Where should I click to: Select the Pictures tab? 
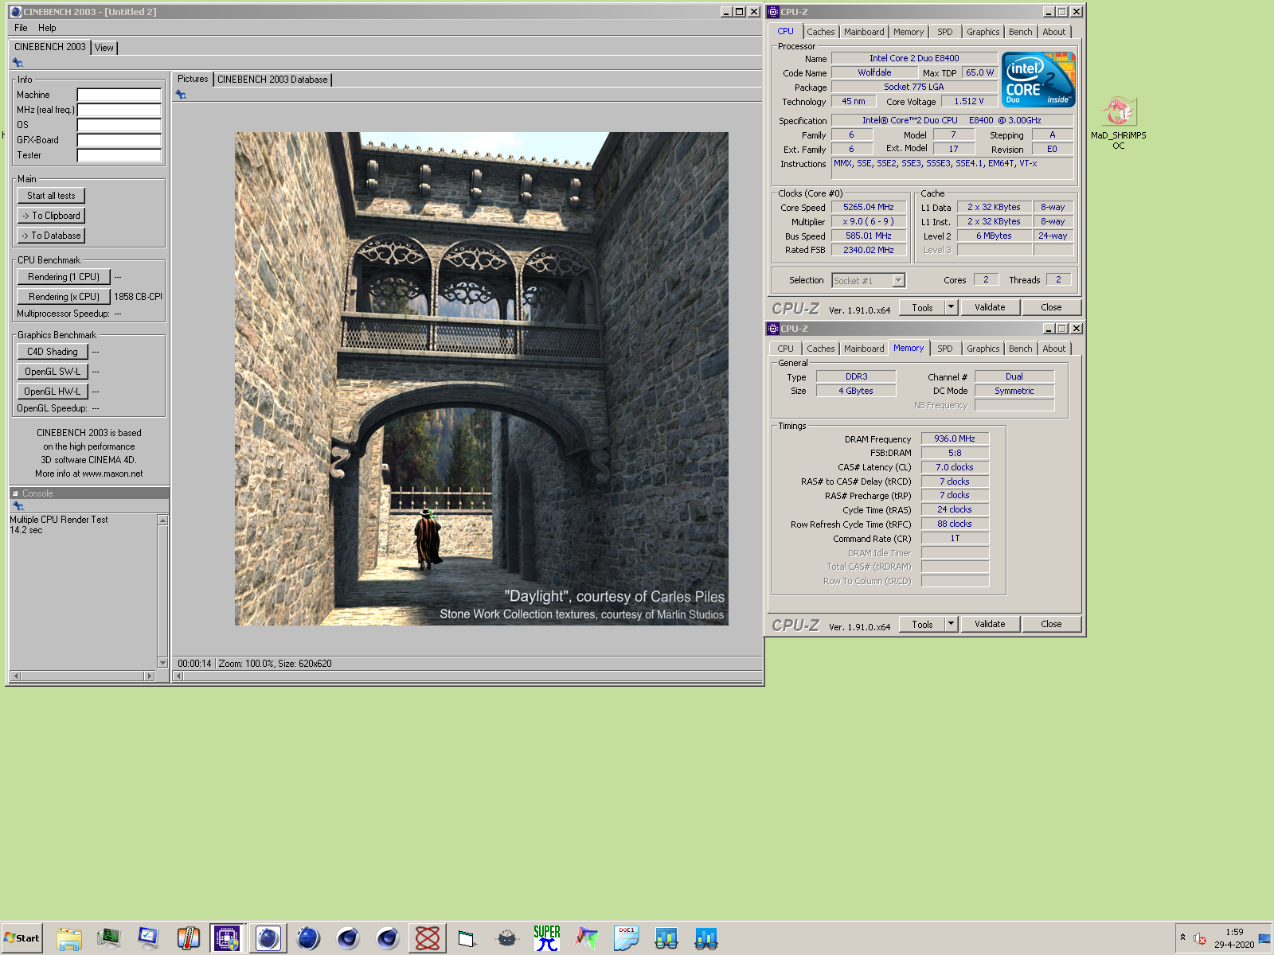tap(193, 79)
